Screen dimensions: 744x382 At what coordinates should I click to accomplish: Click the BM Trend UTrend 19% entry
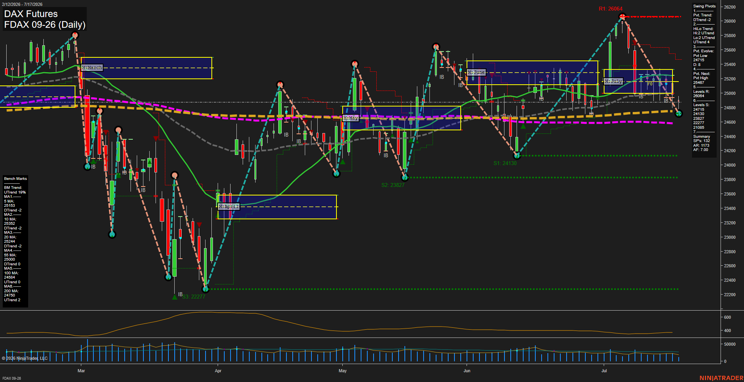15,190
